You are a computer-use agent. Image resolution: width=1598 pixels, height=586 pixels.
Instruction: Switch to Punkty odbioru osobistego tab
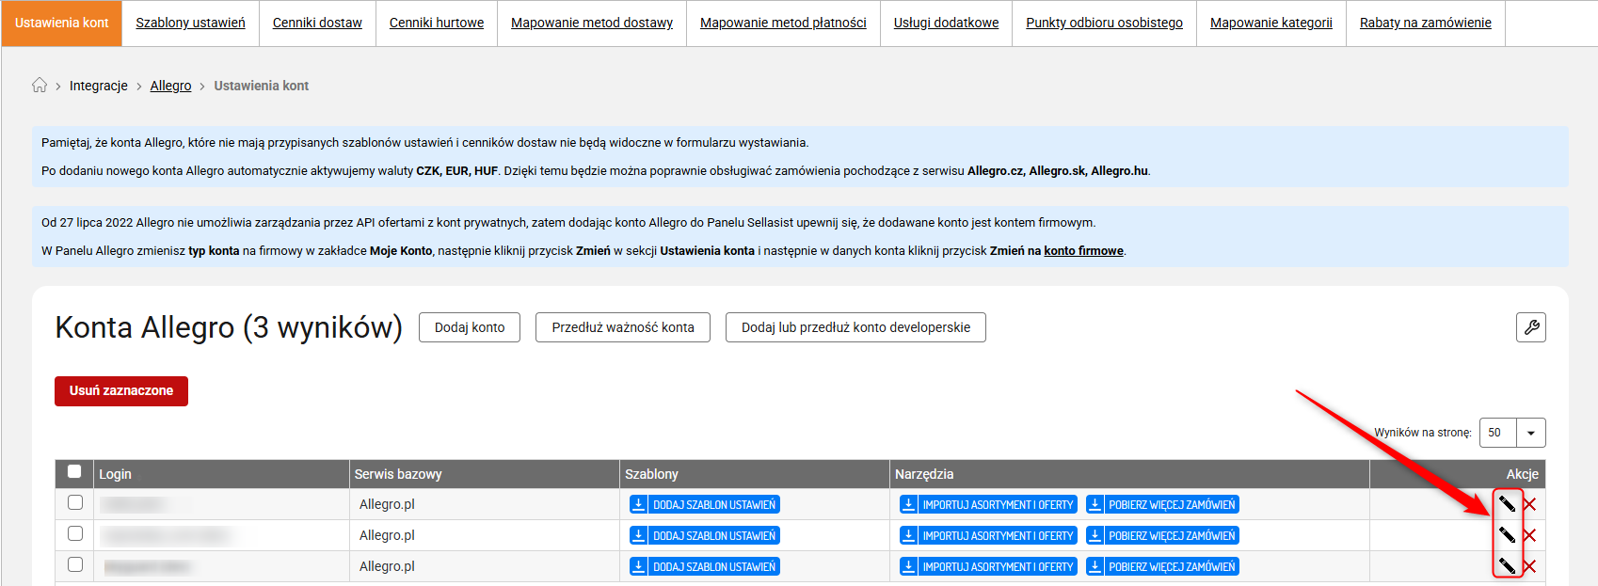click(x=1104, y=23)
